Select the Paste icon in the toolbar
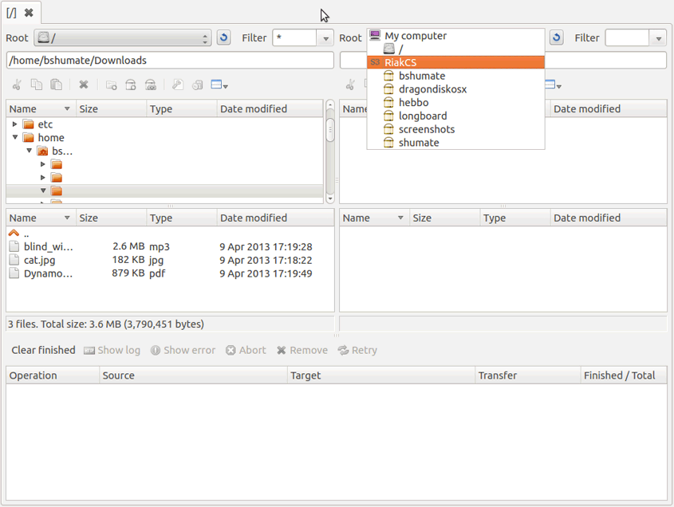Viewport: 674px width, 507px height. click(56, 84)
